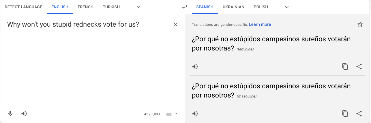Share the feminine translation
Screen dimensions: 371x123
[359, 67]
